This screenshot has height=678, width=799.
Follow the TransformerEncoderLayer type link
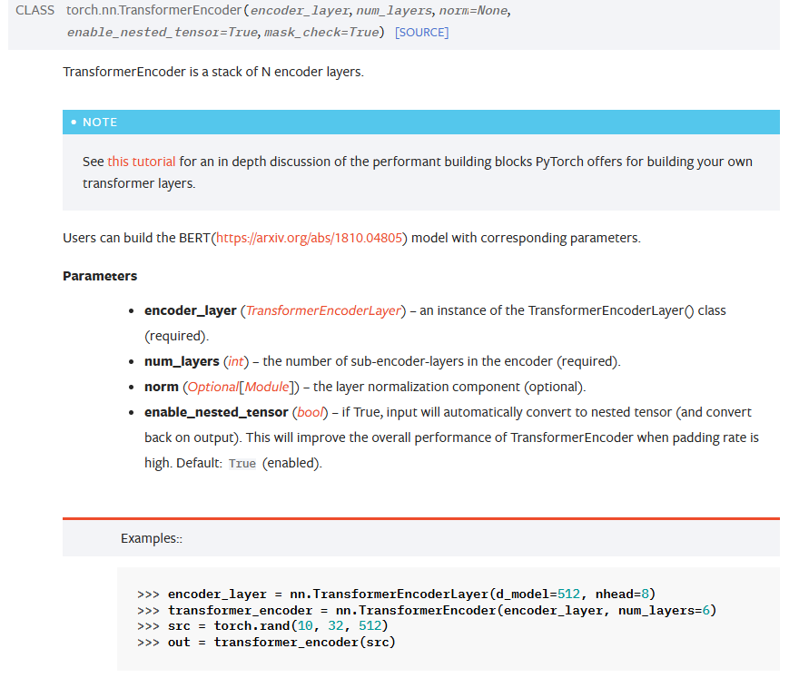pyautogui.click(x=323, y=310)
